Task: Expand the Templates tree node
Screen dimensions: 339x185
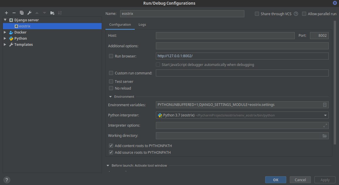Action: (5, 44)
